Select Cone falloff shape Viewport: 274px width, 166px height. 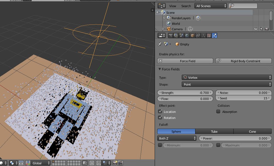pyautogui.click(x=253, y=132)
